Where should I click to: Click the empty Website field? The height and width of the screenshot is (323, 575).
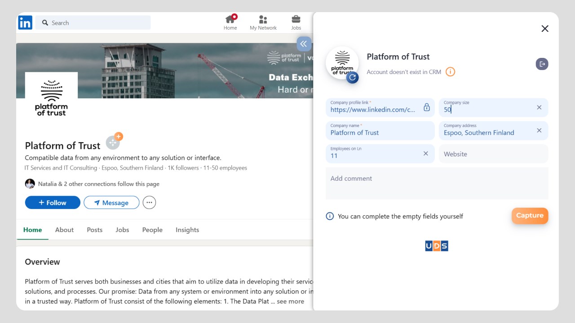click(x=493, y=153)
